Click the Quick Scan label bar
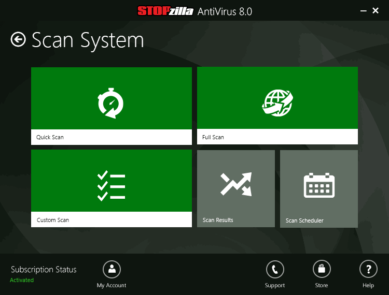 (112, 137)
